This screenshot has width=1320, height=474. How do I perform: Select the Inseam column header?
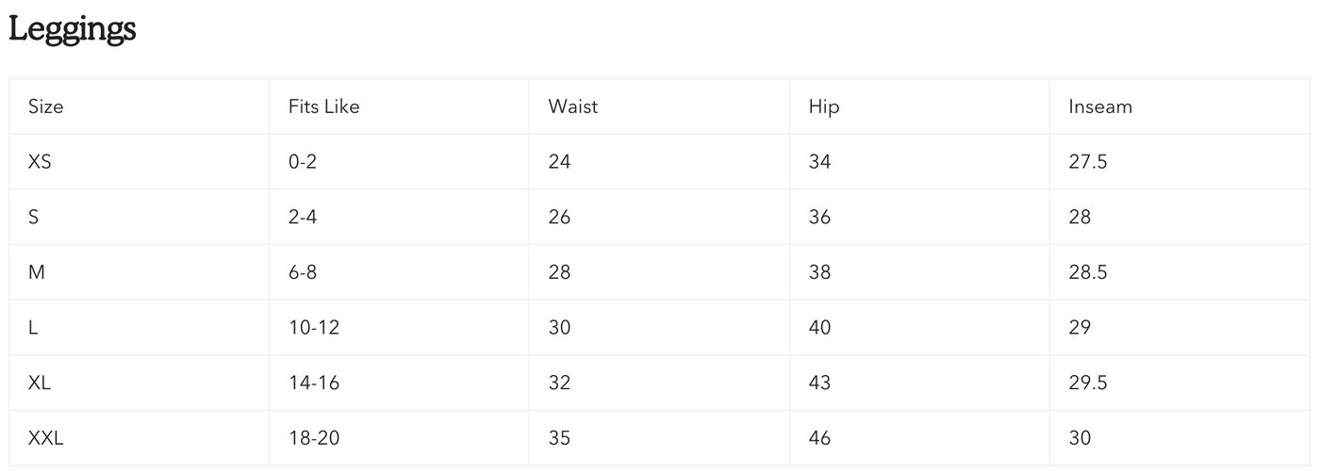[x=1099, y=106]
